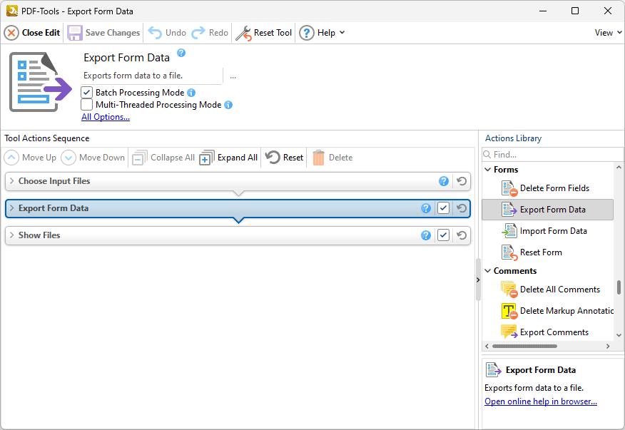The width and height of the screenshot is (625, 430).
Task: Disable the Export Form Data step checkbox
Action: click(x=443, y=208)
